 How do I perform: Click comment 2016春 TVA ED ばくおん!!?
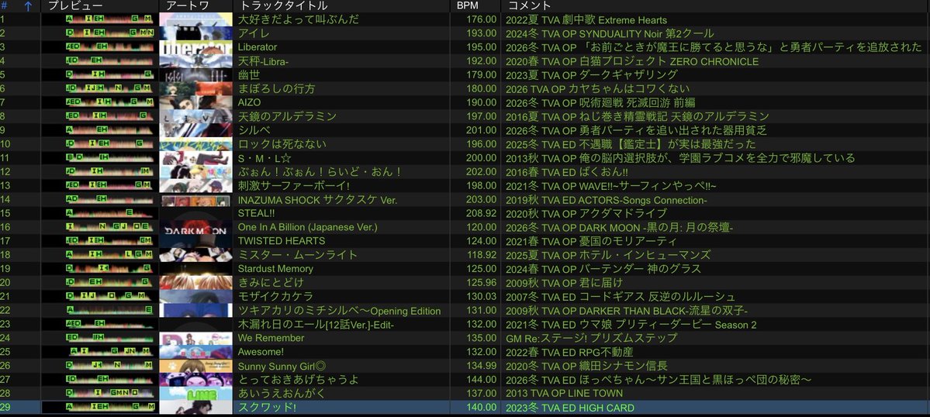point(565,172)
